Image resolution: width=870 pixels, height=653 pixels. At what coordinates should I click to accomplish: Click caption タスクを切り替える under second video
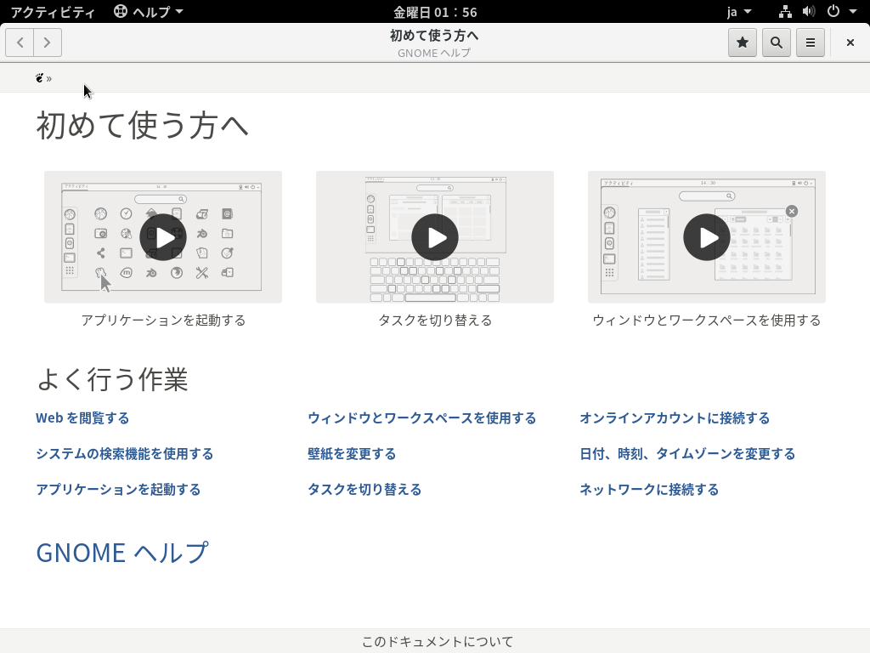435,321
